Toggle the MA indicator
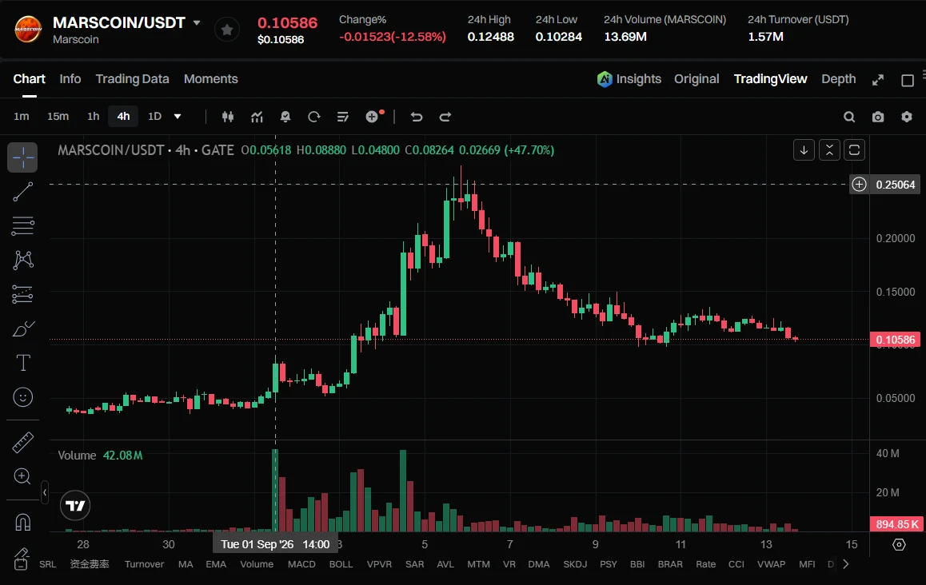Image resolution: width=926 pixels, height=585 pixels. tap(186, 564)
